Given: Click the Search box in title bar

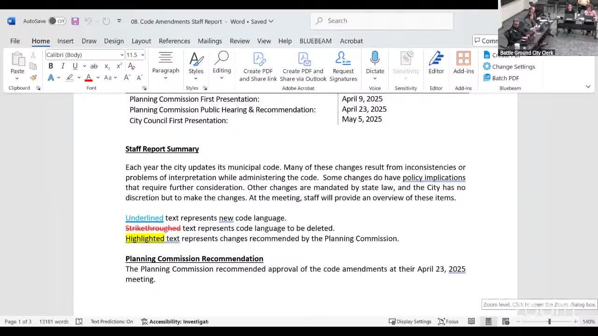Looking at the screenshot, I should point(382,21).
